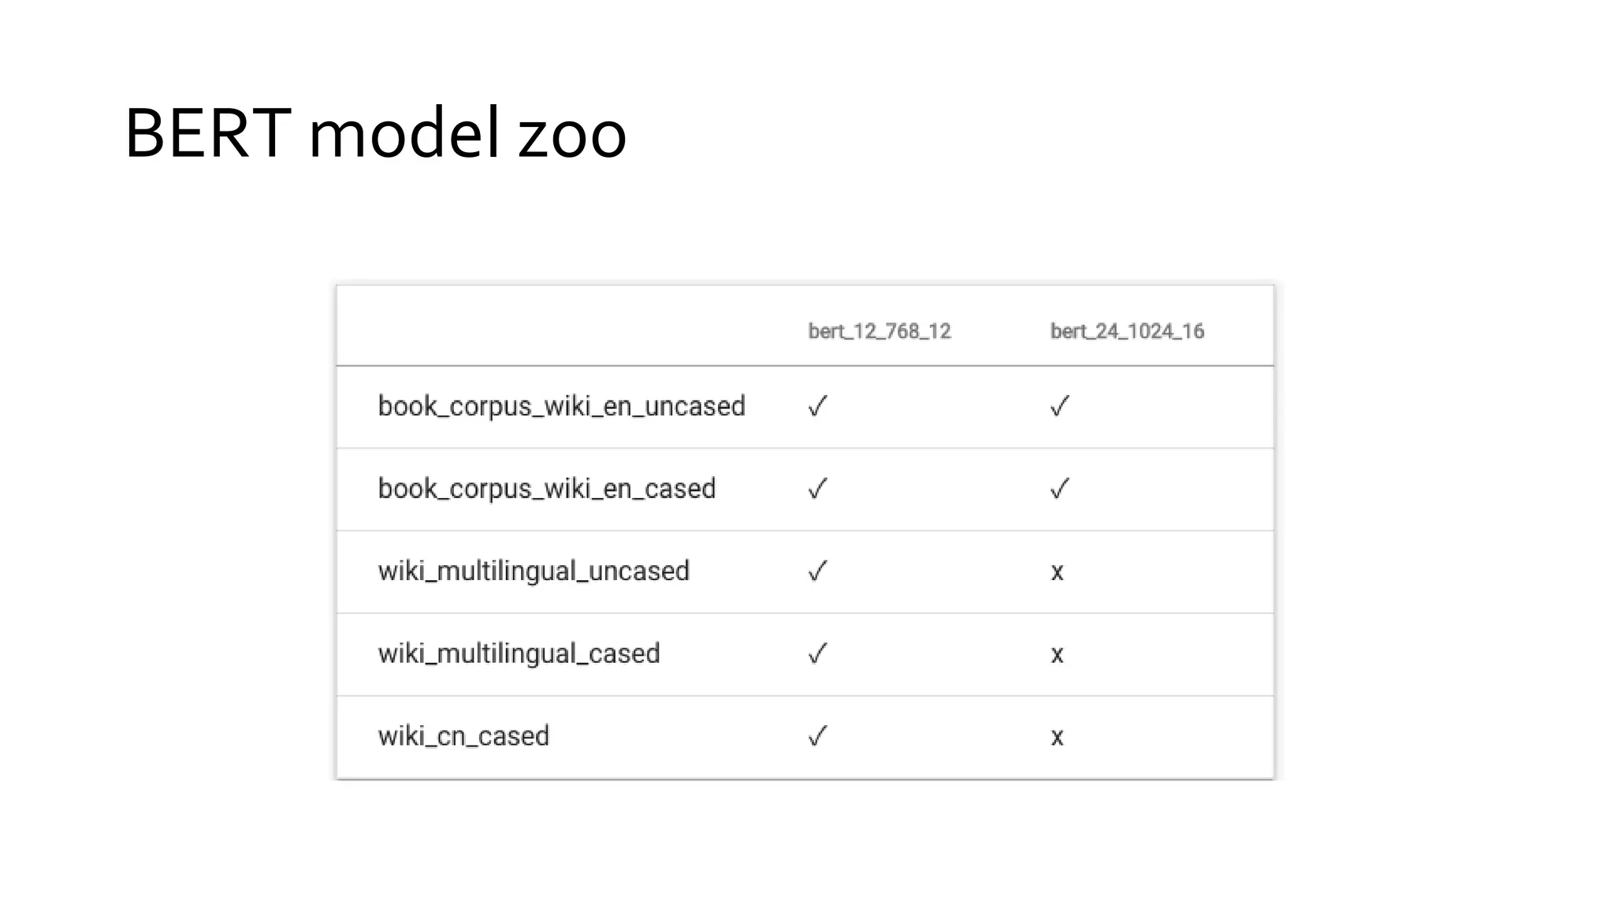1614x908 pixels.
Task: Select wiki_multilingual_cased checkmark in the table
Action: pos(818,654)
